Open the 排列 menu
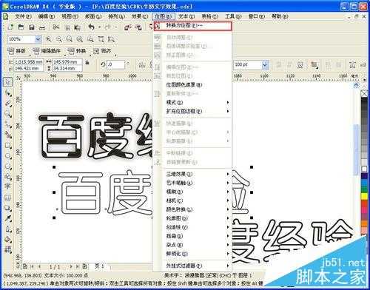The width and height of the screenshot is (370, 290). [116, 16]
